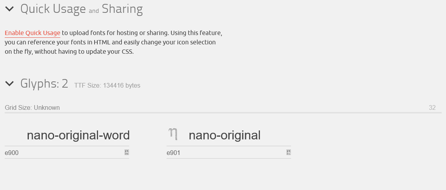Focus the e901 code point field

(226, 153)
